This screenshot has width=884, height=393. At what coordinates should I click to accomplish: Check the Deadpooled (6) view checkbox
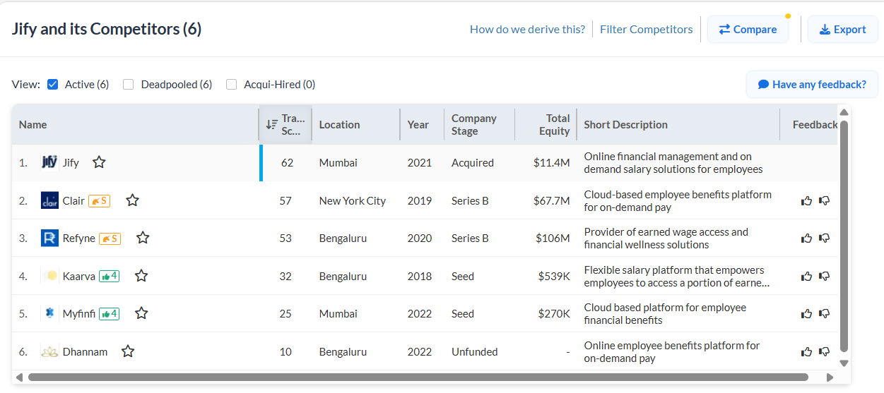pos(128,84)
